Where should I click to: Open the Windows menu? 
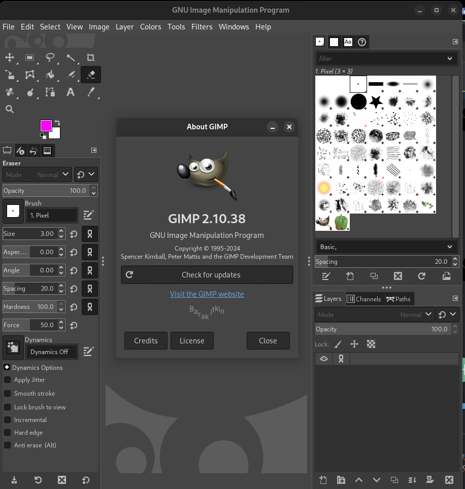click(234, 27)
